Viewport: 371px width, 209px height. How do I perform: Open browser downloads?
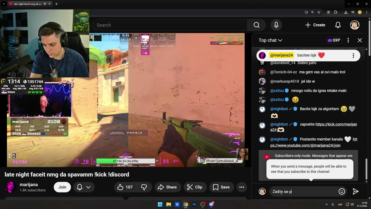[346, 12]
